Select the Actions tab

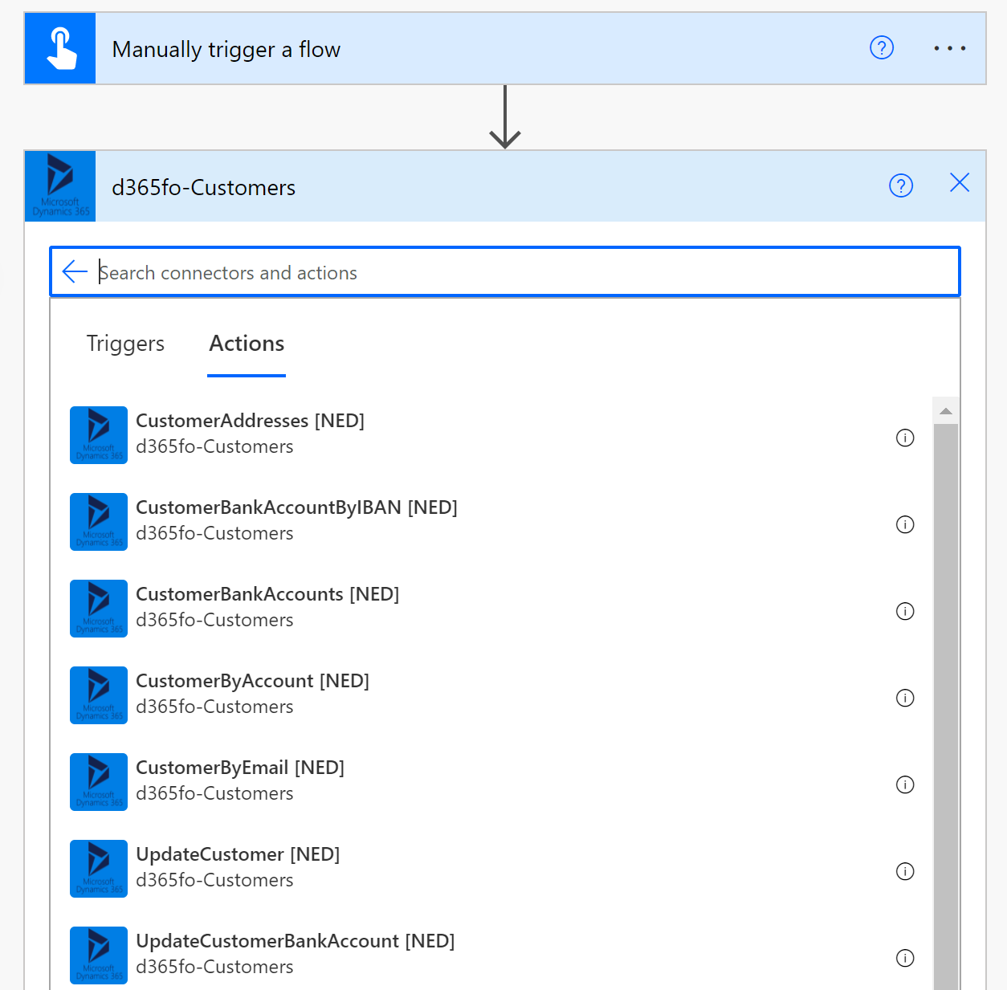pos(247,344)
